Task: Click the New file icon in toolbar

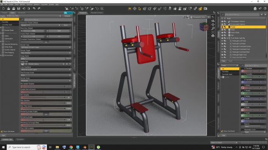Action: click(x=3, y=9)
